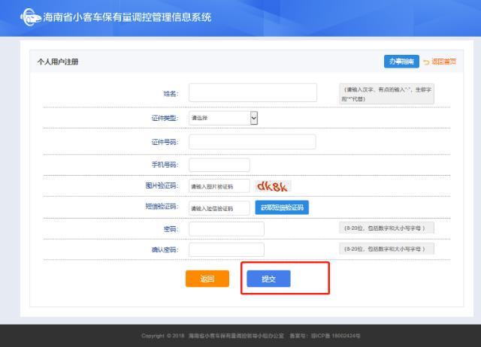This screenshot has width=481, height=347.
Task: Click the orange 返回 button
Action: tap(207, 279)
